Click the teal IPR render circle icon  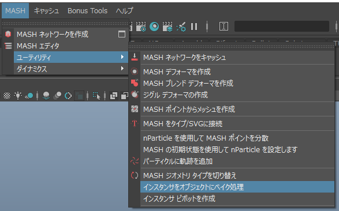coord(154,27)
